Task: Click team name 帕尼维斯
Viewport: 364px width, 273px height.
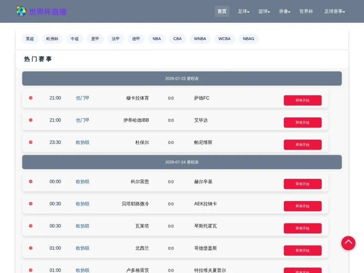Action: point(203,142)
